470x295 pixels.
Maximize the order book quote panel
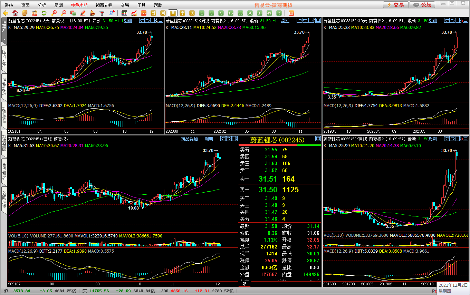318,139
